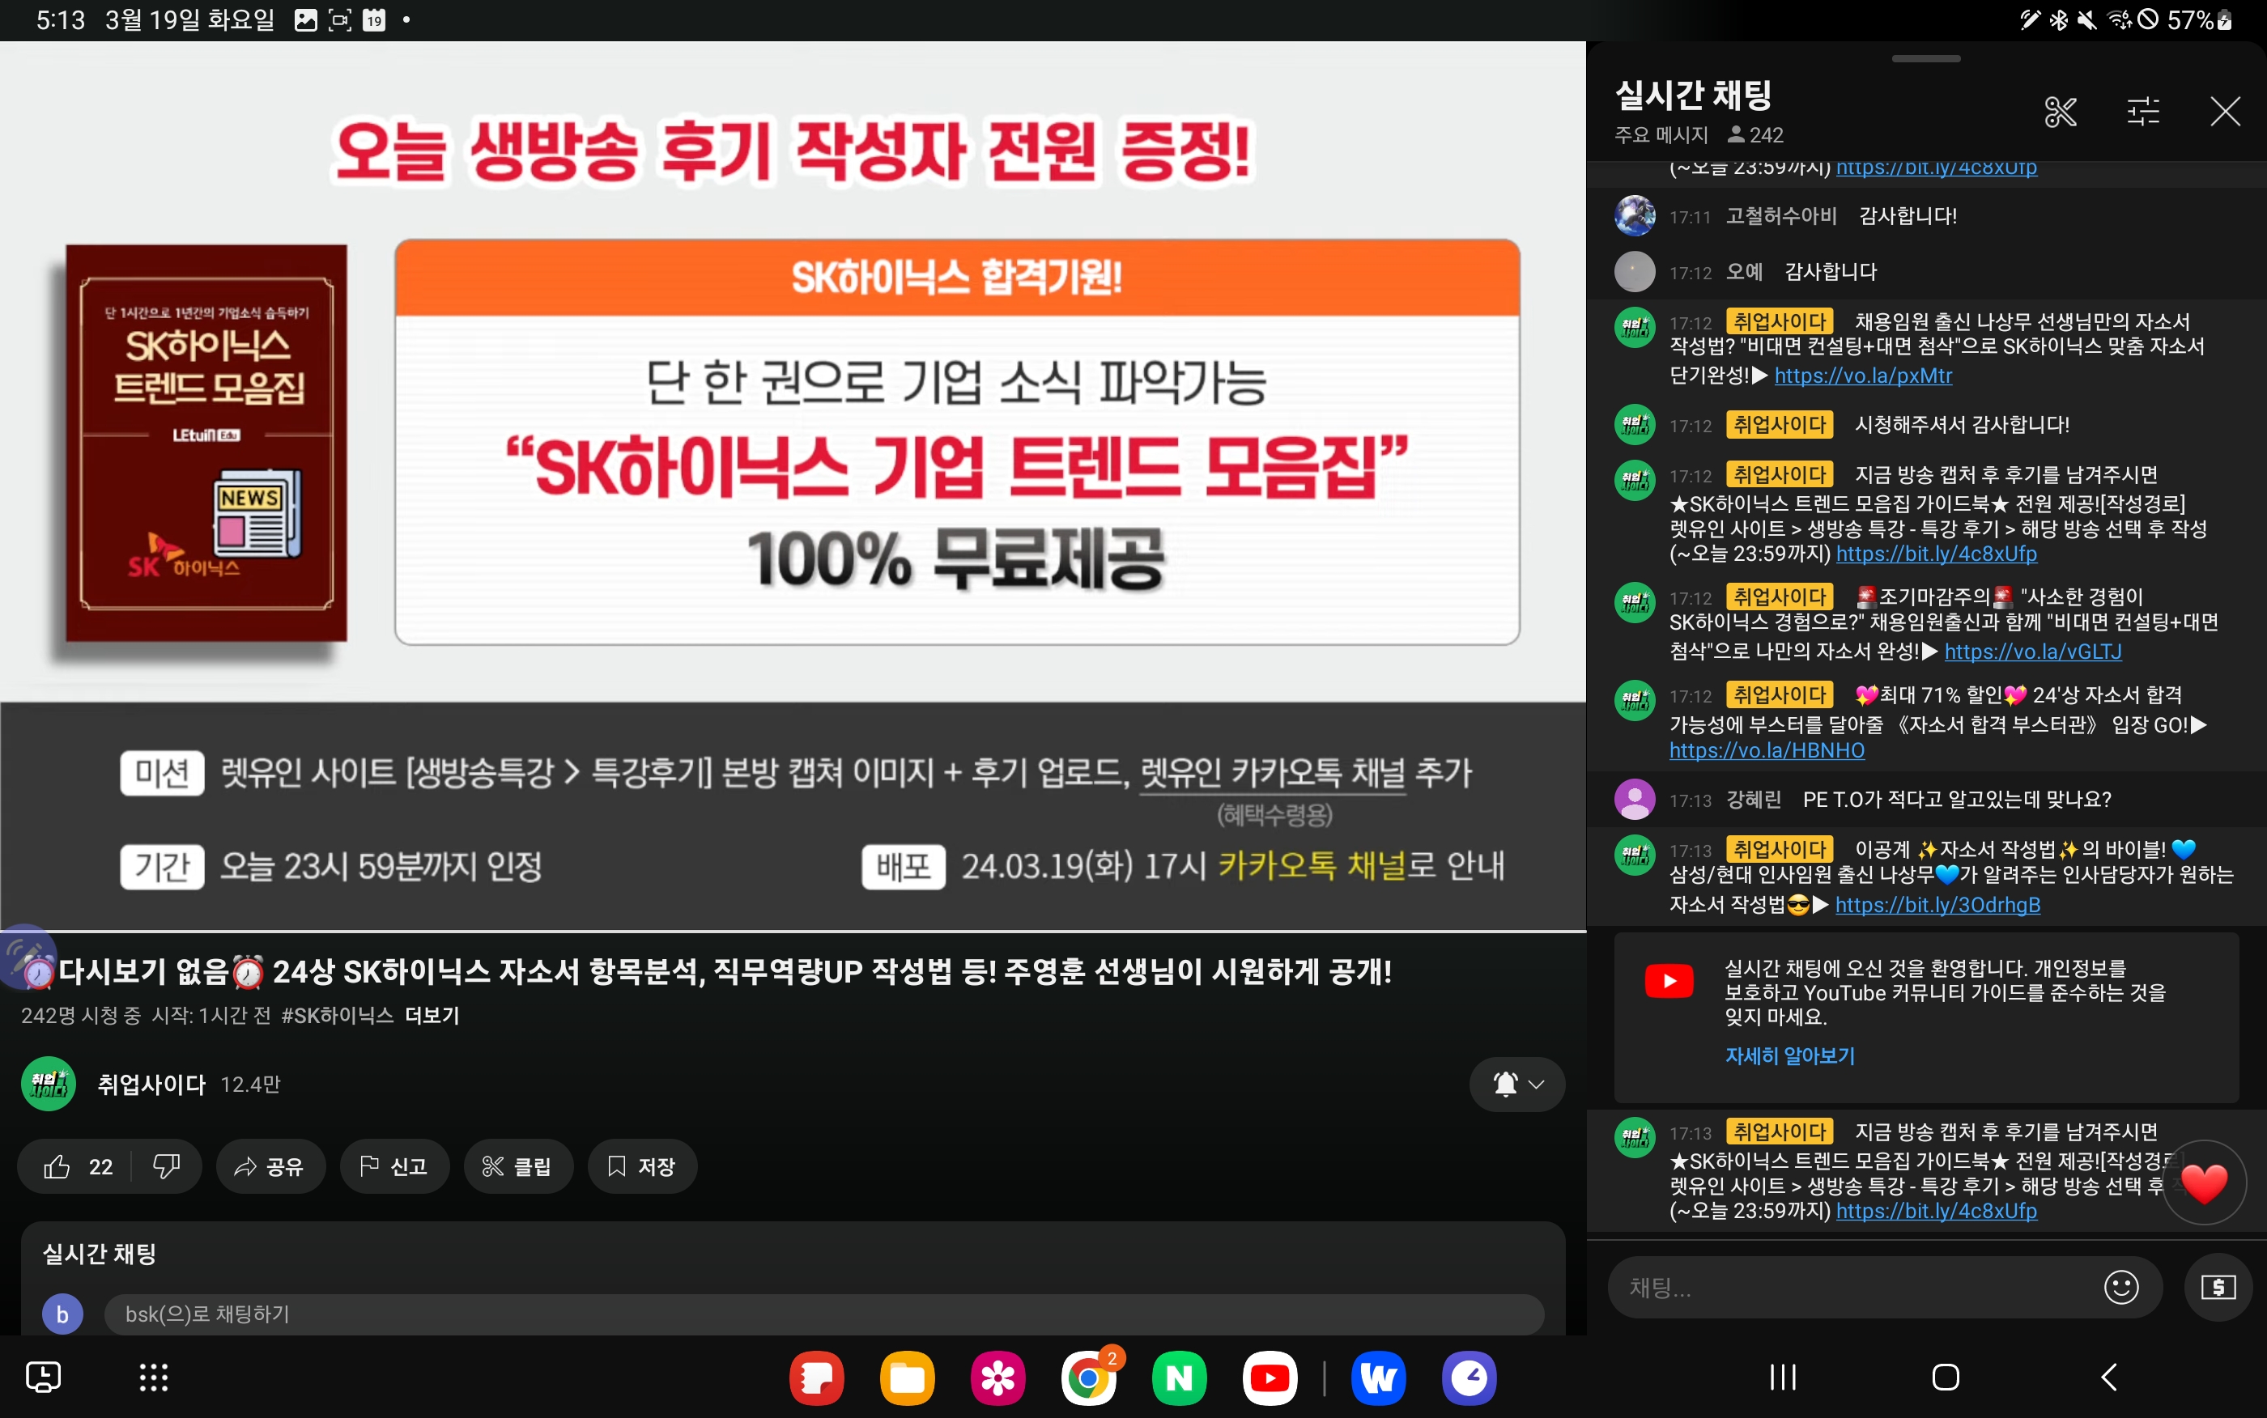
Task: Open My Files folder app in taskbar
Action: pos(907,1378)
